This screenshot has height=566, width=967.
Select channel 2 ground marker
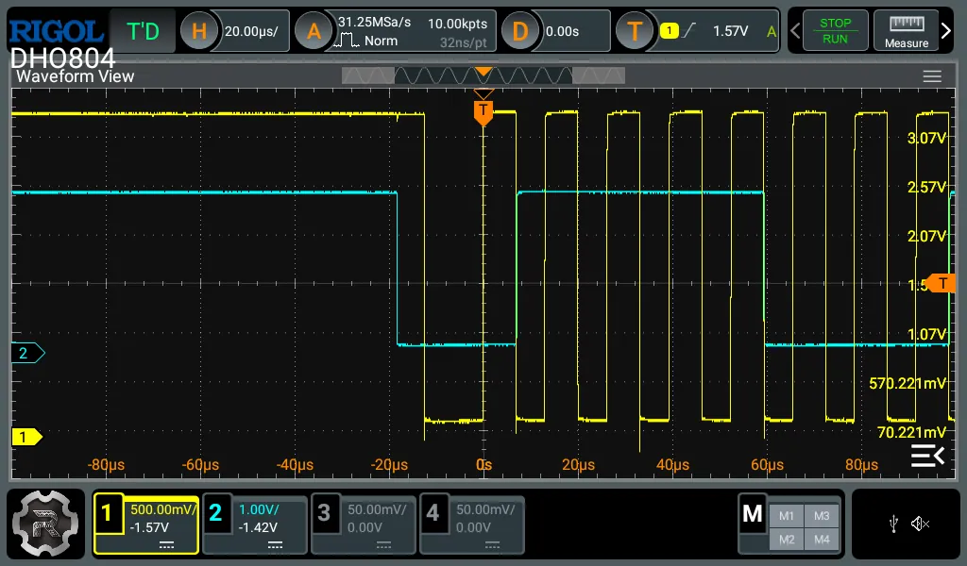27,353
